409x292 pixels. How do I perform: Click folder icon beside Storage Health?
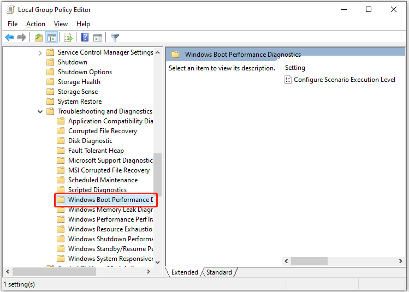point(50,82)
